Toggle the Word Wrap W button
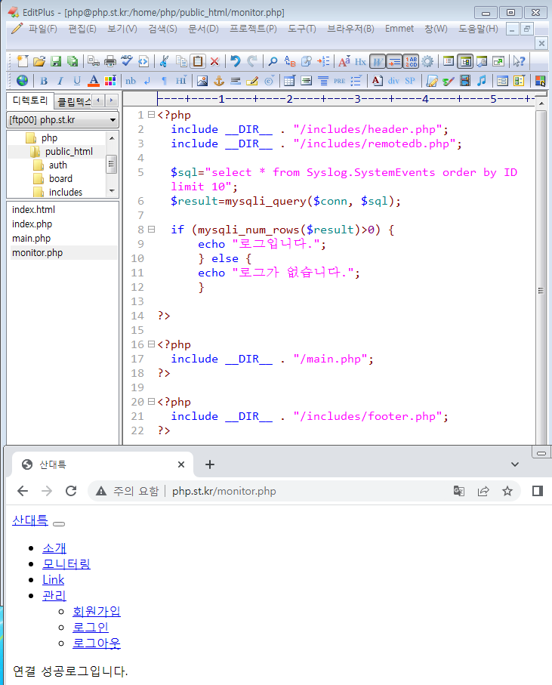The width and height of the screenshot is (552, 685). (x=378, y=61)
